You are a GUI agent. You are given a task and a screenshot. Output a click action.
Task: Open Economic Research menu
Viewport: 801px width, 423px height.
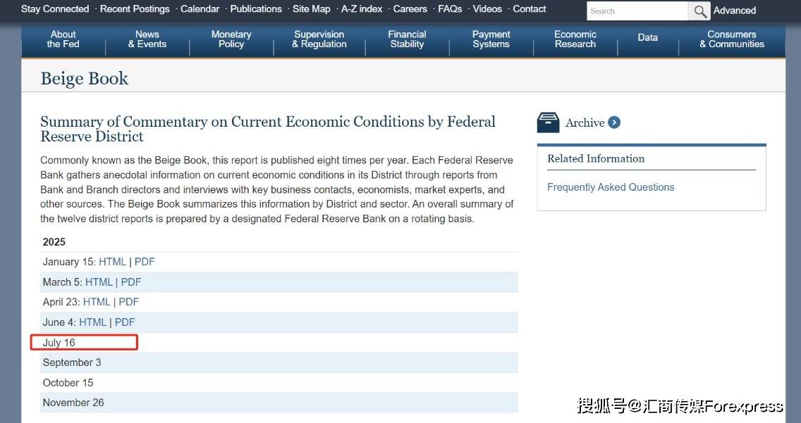tap(575, 39)
